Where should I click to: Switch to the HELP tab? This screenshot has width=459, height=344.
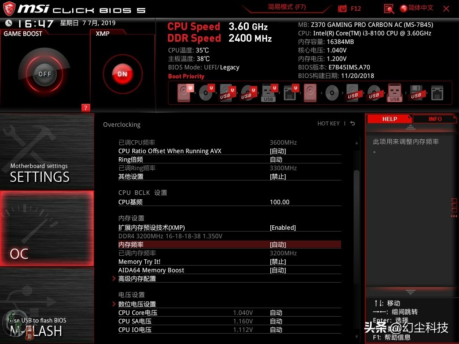coord(390,119)
